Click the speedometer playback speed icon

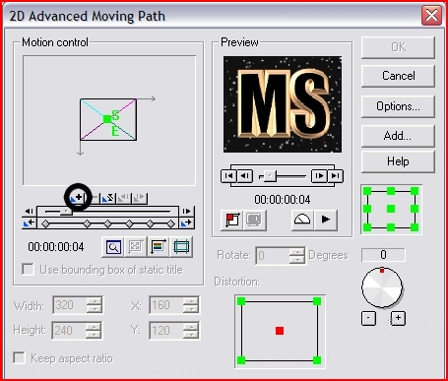(x=302, y=220)
